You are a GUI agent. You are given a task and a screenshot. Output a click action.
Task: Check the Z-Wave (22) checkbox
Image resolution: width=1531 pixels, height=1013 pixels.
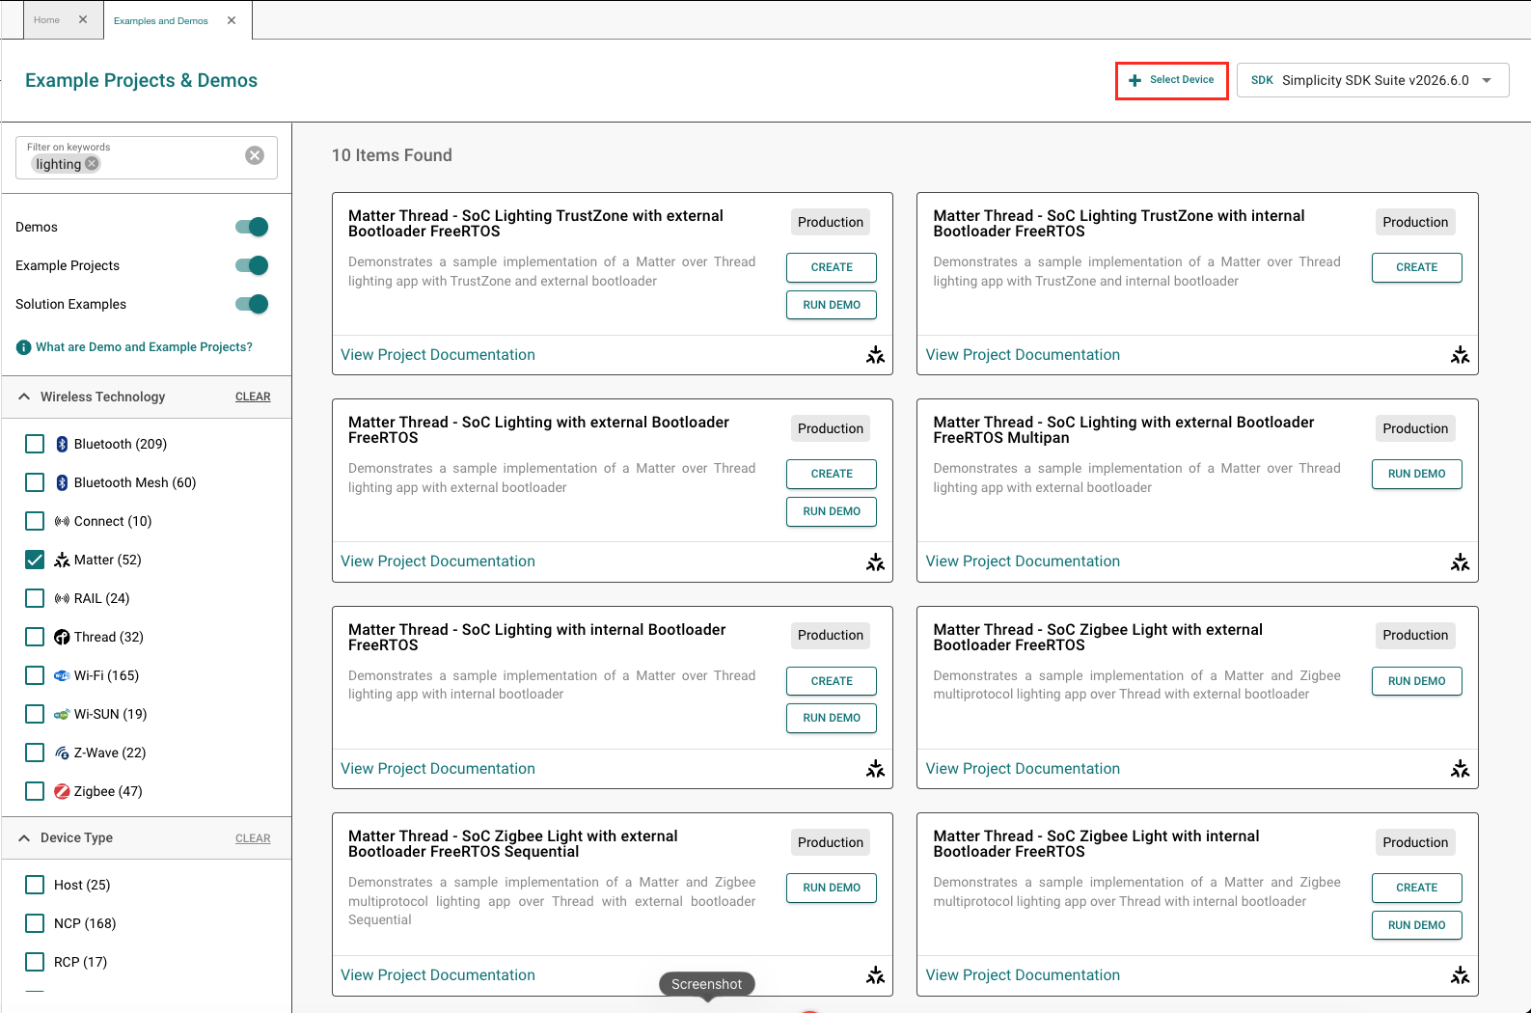pyautogui.click(x=35, y=753)
